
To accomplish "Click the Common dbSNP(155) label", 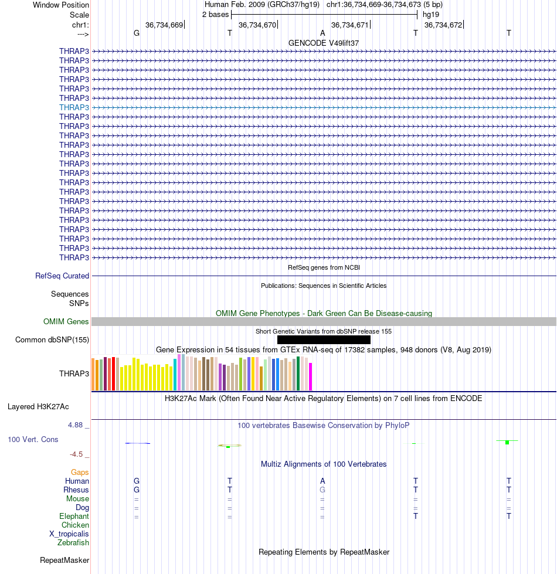I will click(52, 339).
